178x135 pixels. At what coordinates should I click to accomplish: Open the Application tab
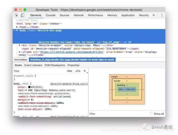coord(128,15)
